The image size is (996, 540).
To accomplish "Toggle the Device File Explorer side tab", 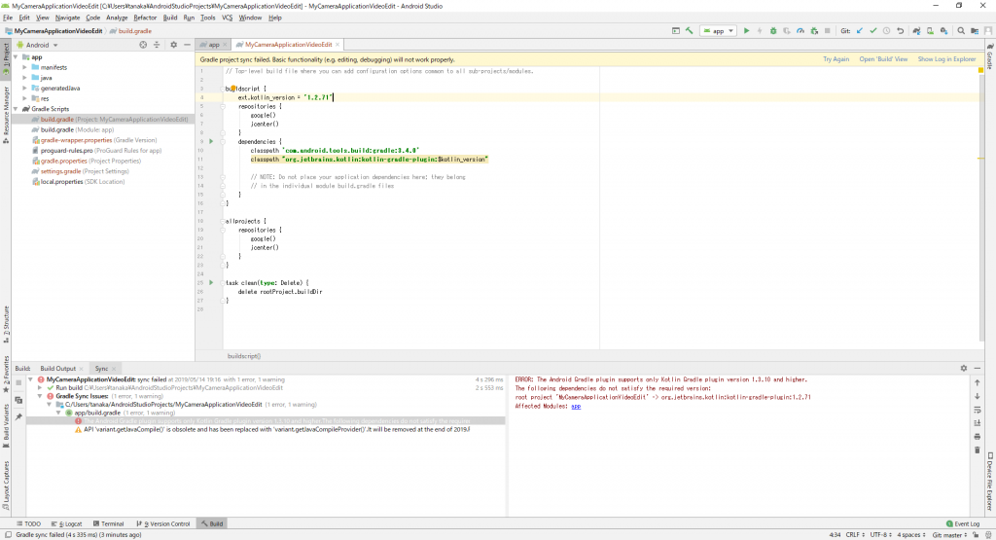I will coord(989,482).
